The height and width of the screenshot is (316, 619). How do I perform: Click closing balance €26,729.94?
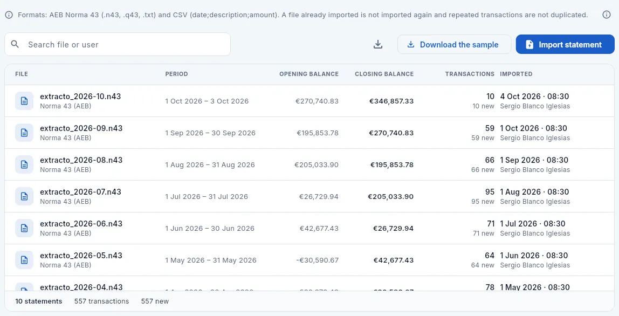pos(393,228)
